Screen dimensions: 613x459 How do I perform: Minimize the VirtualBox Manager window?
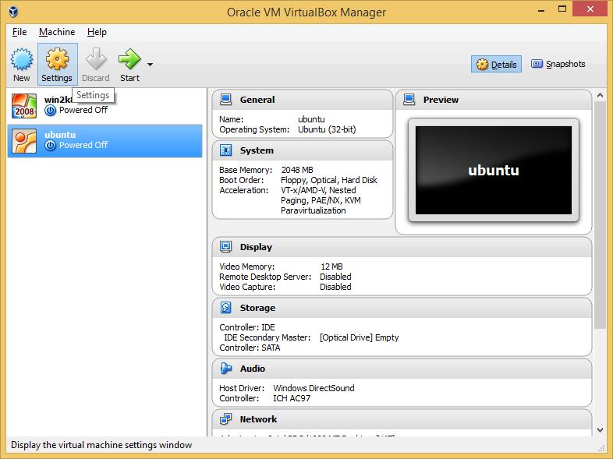pos(541,9)
